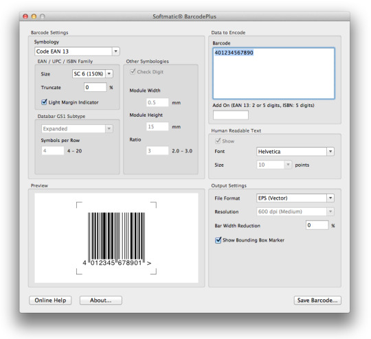Viewport: 371px width, 339px height.
Task: Click the Barcode data text area
Action: pyautogui.click(x=273, y=73)
